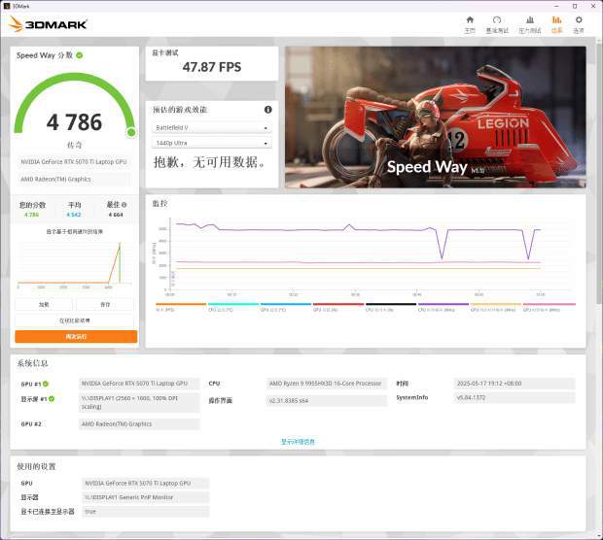Click the info icon next to the best score label

click(x=124, y=205)
